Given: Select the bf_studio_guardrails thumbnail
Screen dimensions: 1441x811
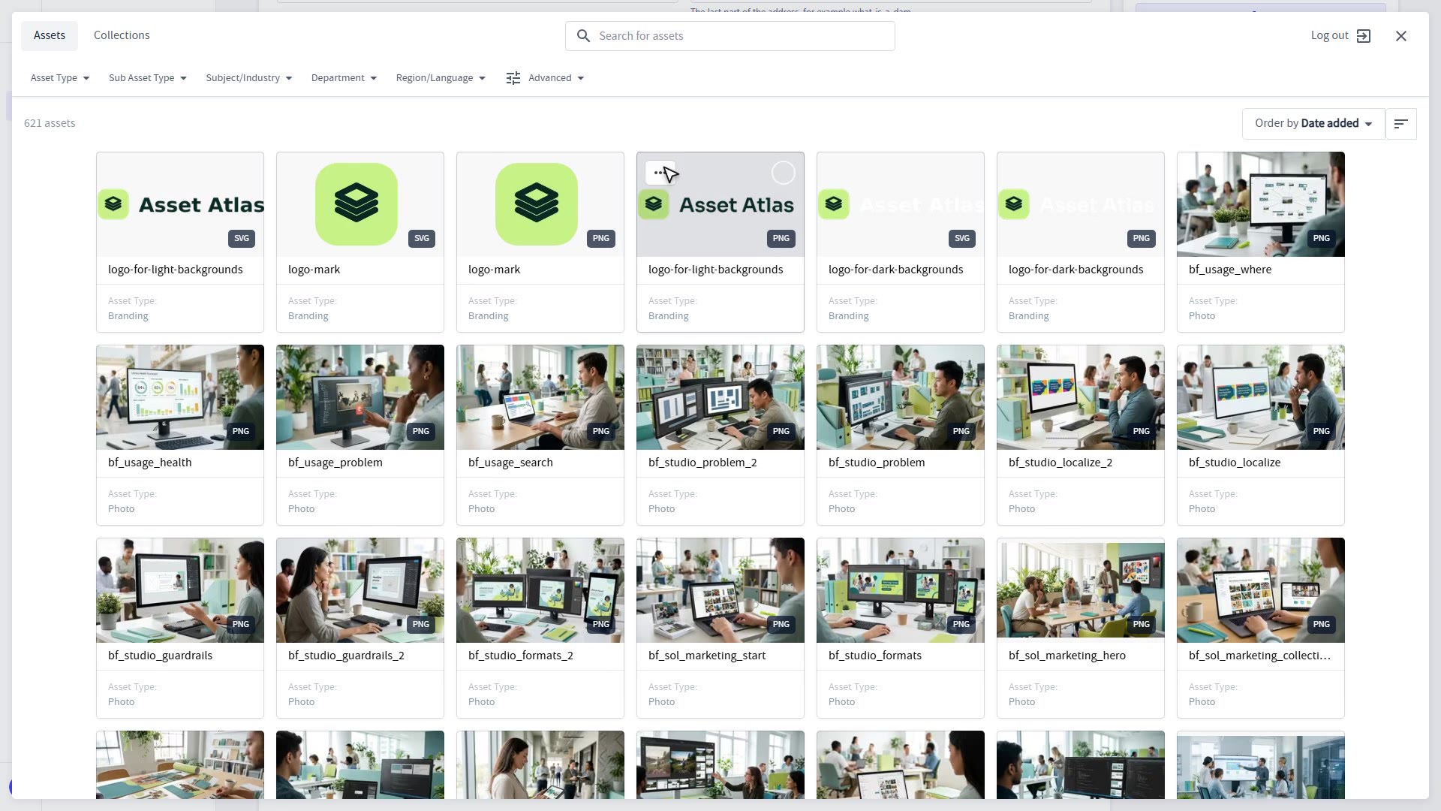Looking at the screenshot, I should pos(180,590).
